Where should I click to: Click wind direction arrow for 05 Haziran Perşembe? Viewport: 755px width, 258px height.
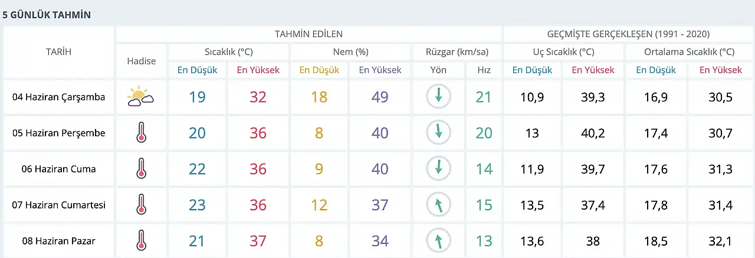coord(438,133)
